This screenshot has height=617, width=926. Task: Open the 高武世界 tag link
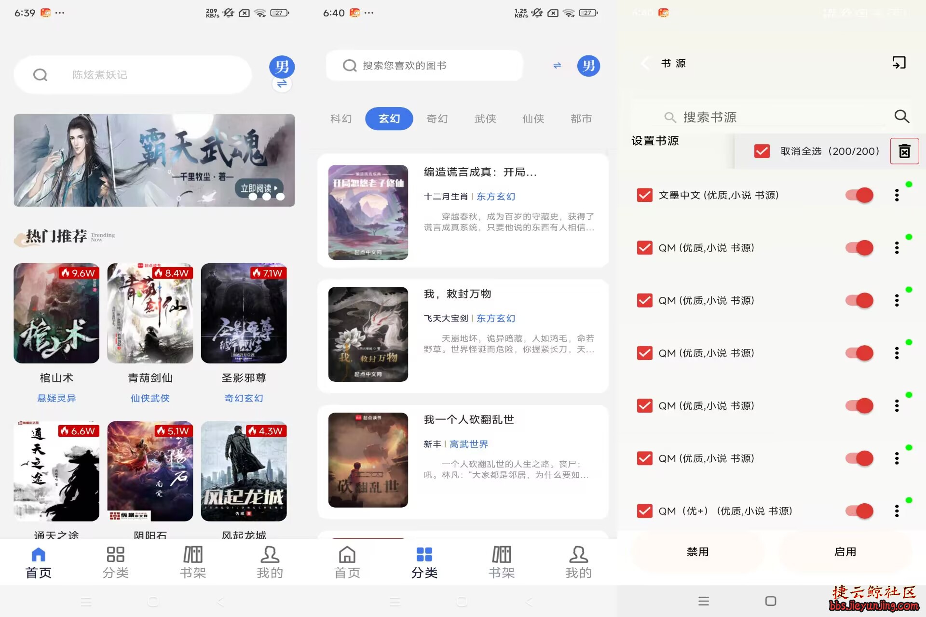[469, 444]
